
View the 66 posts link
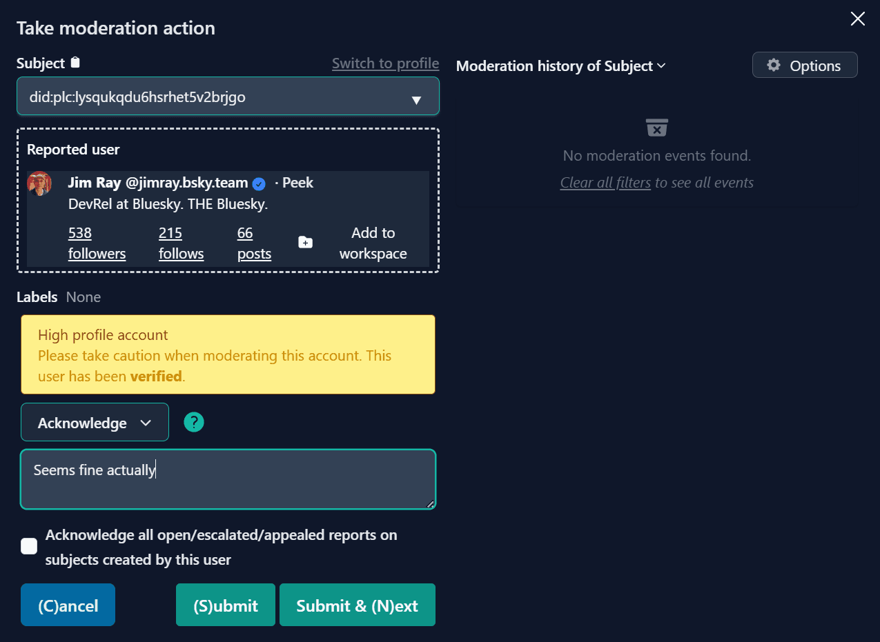(254, 243)
